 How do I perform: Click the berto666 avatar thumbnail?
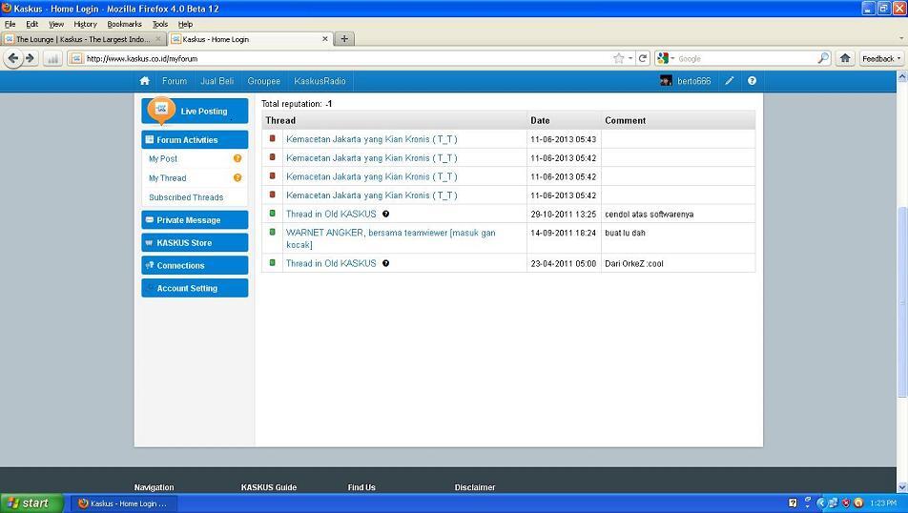coord(666,81)
